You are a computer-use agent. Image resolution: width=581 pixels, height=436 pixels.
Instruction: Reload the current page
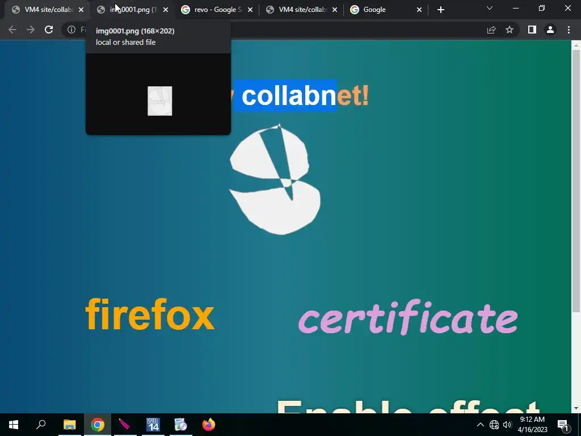[49, 30]
